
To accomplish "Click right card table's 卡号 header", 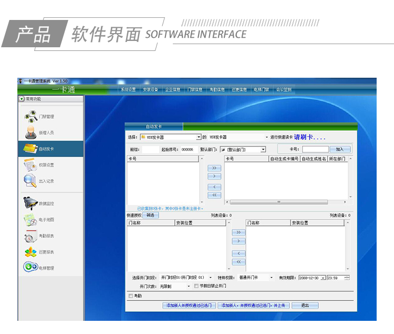I will click(x=246, y=159).
